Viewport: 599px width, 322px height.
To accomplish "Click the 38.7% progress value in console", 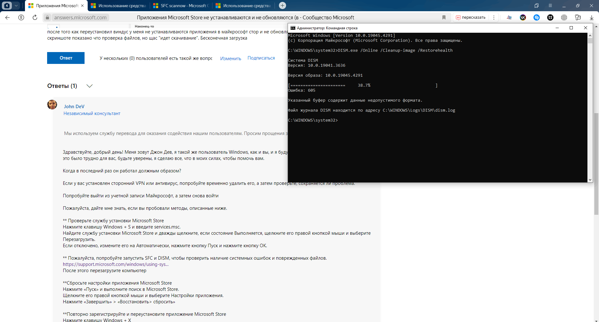I will (x=364, y=85).
